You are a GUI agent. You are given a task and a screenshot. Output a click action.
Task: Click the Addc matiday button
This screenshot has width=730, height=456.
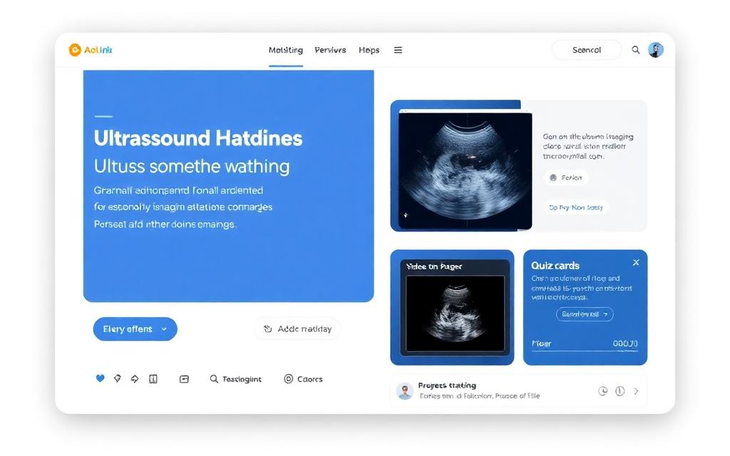pyautogui.click(x=297, y=329)
